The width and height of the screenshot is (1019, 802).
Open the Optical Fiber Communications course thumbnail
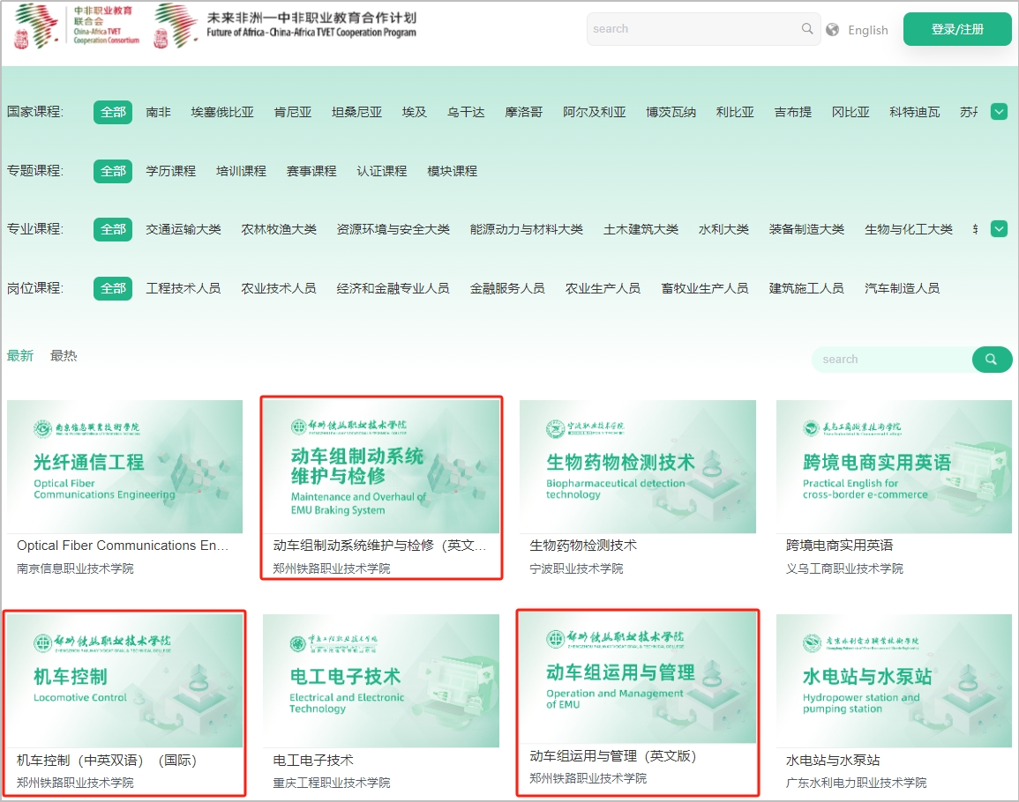[124, 466]
